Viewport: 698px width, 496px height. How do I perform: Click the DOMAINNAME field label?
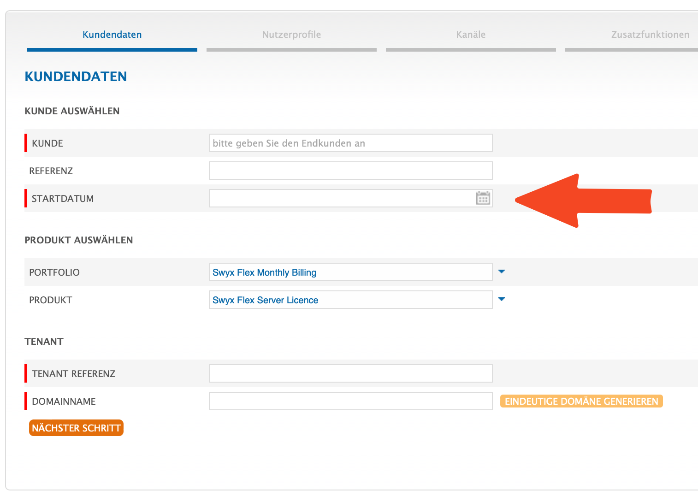click(x=64, y=402)
